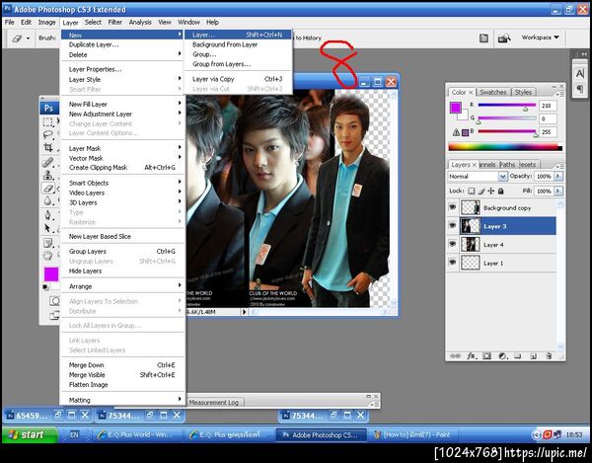592x463 pixels.
Task: Select the Blur tool
Action: [x=48, y=200]
